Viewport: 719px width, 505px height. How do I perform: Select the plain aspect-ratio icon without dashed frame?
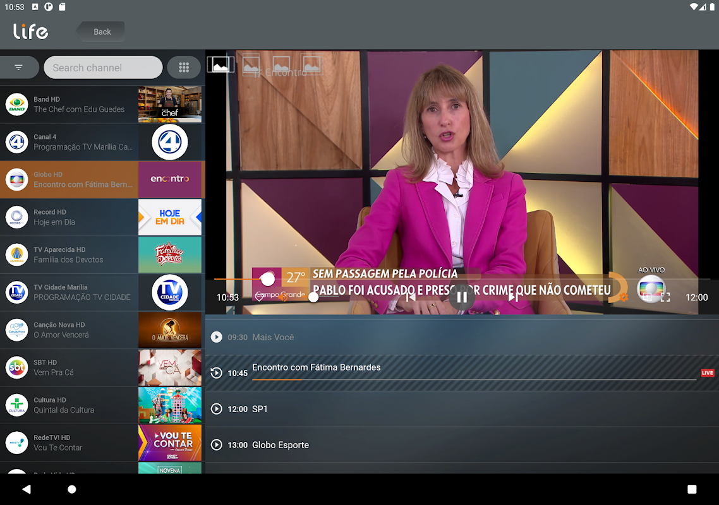pyautogui.click(x=281, y=64)
